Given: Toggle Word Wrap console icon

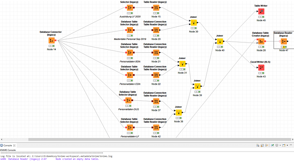Looking at the screenshot, I should click(266, 145).
